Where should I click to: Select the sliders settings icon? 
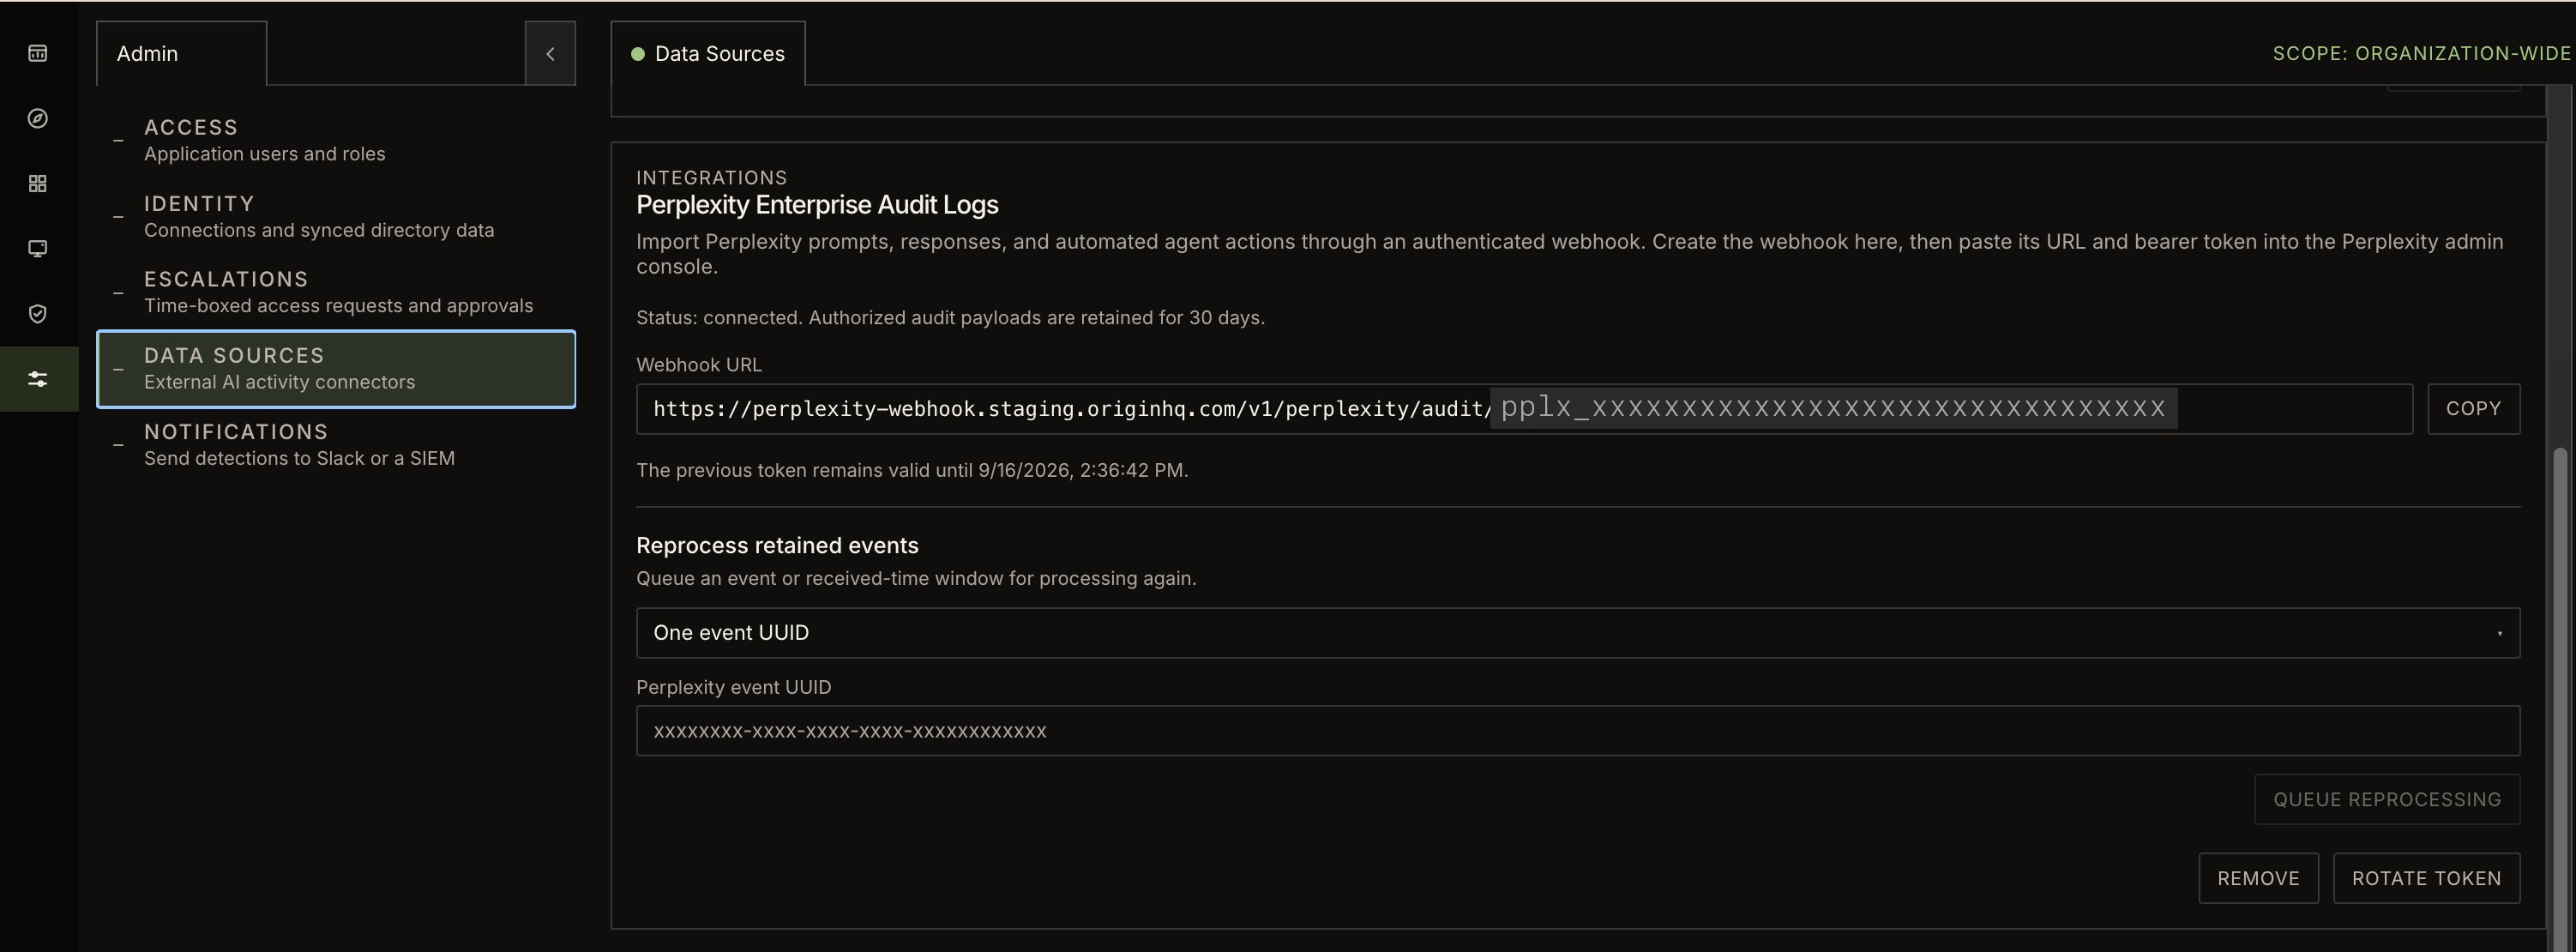pyautogui.click(x=38, y=379)
